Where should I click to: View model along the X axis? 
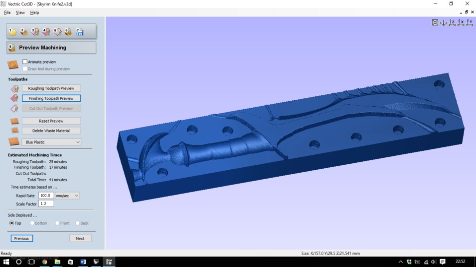[461, 22]
